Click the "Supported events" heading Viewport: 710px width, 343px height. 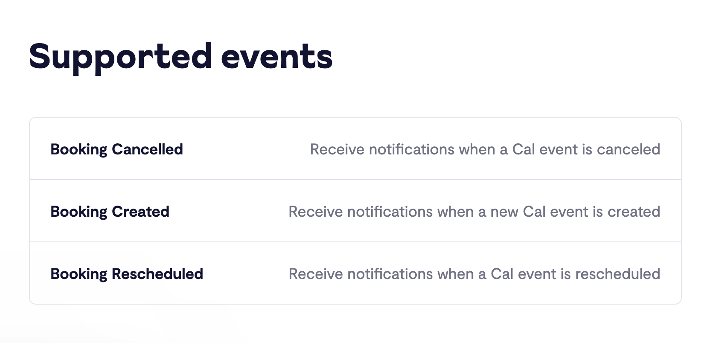(x=180, y=57)
